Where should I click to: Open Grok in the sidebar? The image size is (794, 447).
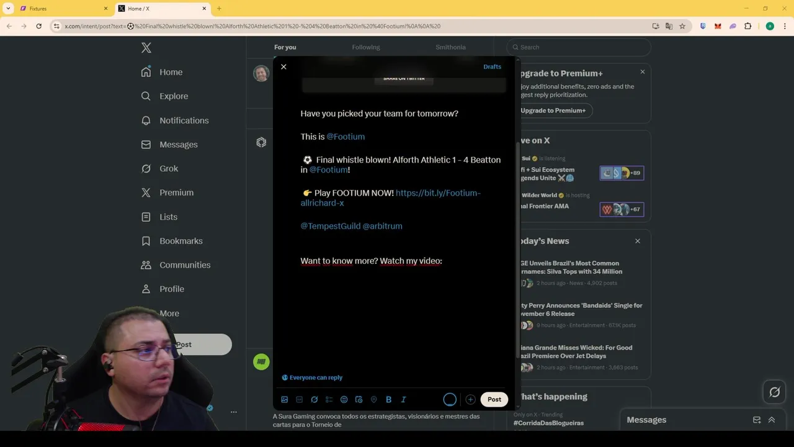pos(159,169)
